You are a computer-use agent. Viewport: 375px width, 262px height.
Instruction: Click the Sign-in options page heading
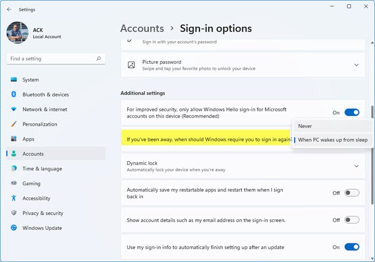[x=216, y=28]
